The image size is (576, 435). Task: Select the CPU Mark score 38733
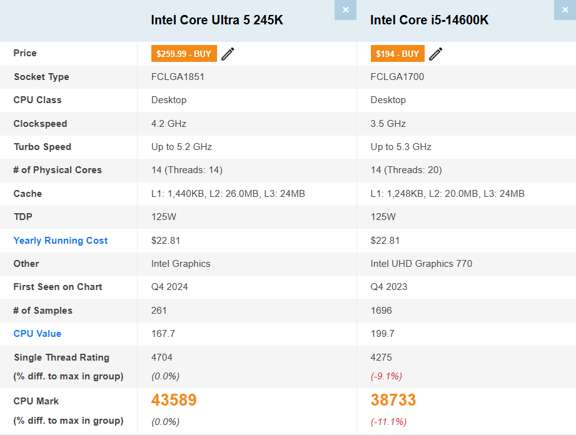pos(393,399)
